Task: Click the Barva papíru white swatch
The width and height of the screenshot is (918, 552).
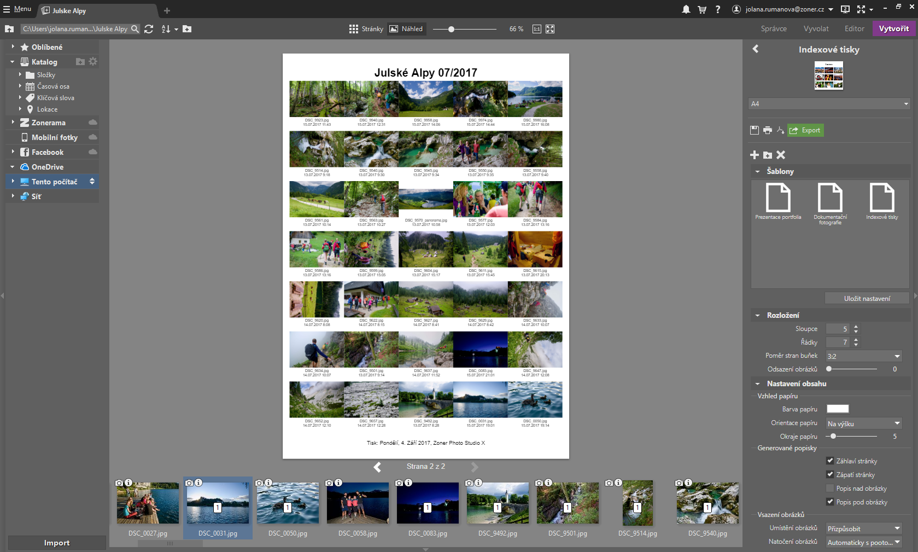Action: (x=837, y=409)
